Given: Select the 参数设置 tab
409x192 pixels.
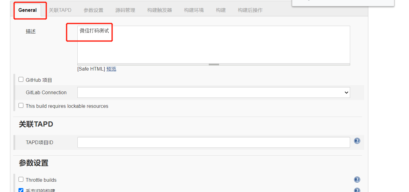Looking at the screenshot, I should coord(93,10).
